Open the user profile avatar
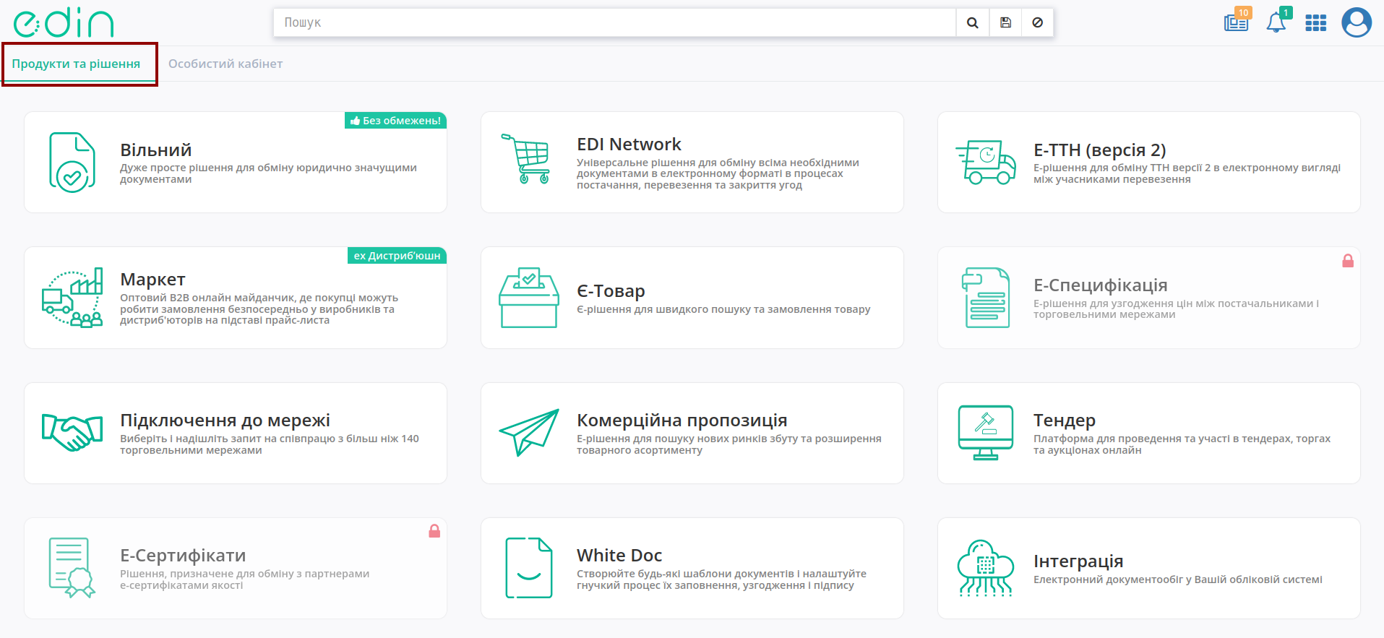Viewport: 1384px width, 638px height. [1357, 22]
